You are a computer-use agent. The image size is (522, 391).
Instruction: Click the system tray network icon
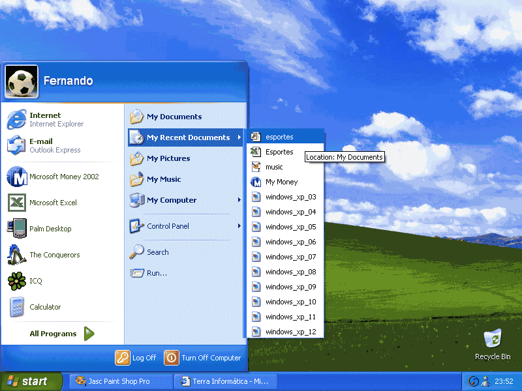tap(474, 381)
